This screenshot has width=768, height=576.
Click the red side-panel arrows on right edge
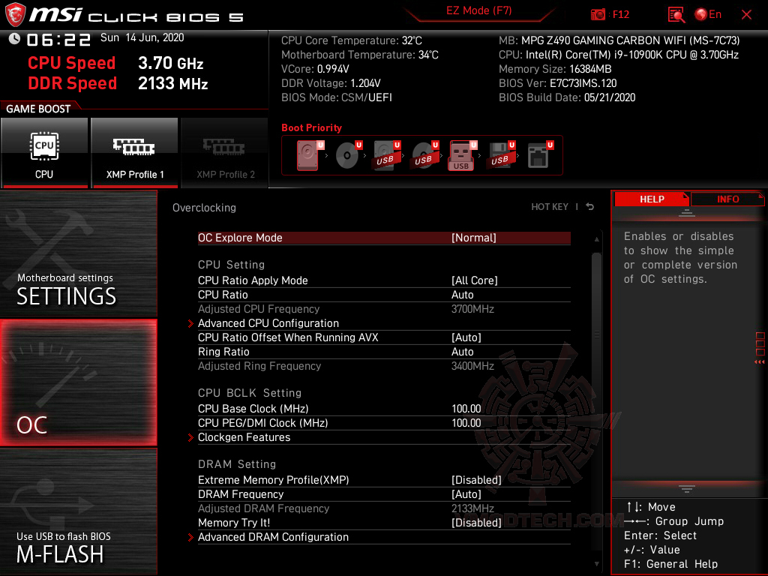coord(759,362)
